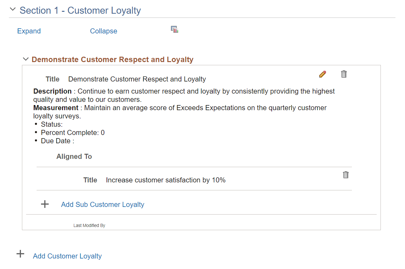
Task: Edit the goal with the pencil icon
Action: 322,74
